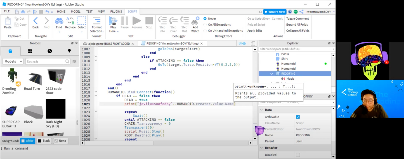Click the What's New button
The width and height of the screenshot is (404, 159).
tap(275, 12)
